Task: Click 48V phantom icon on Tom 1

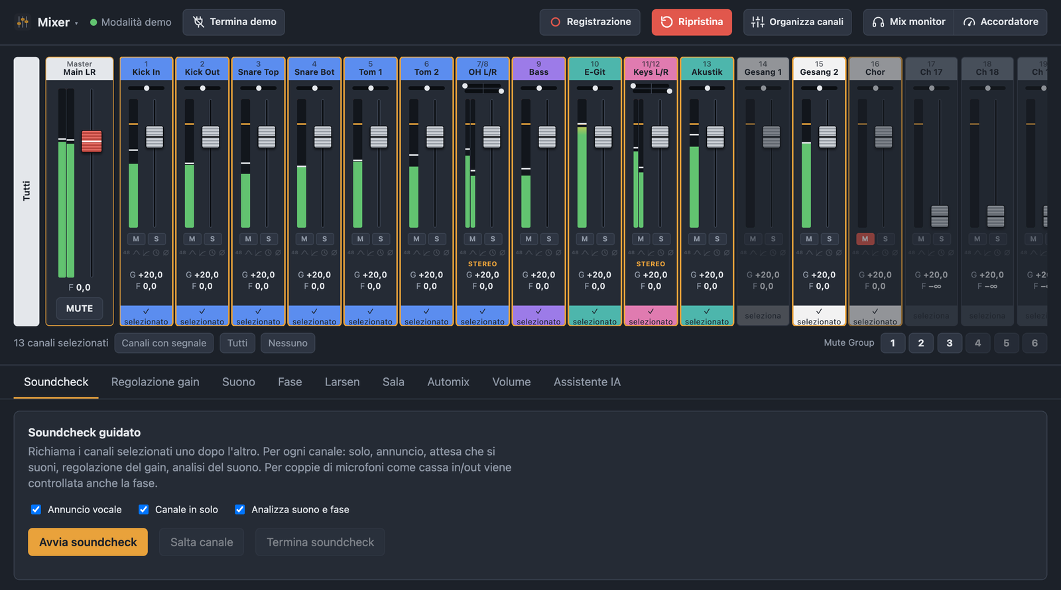Action: pos(351,252)
